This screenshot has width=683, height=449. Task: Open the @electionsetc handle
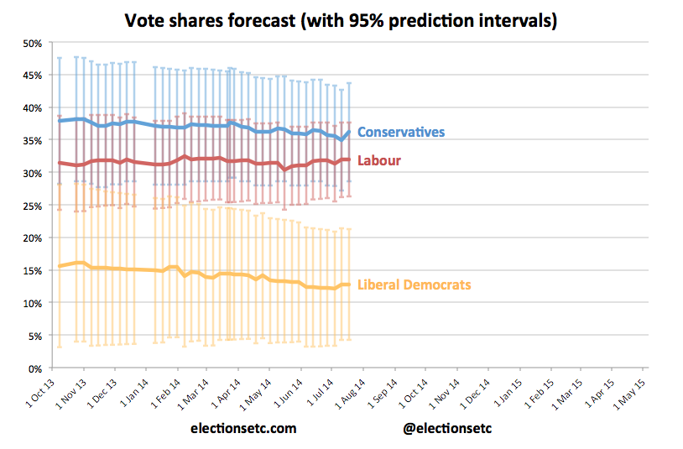[x=449, y=428]
